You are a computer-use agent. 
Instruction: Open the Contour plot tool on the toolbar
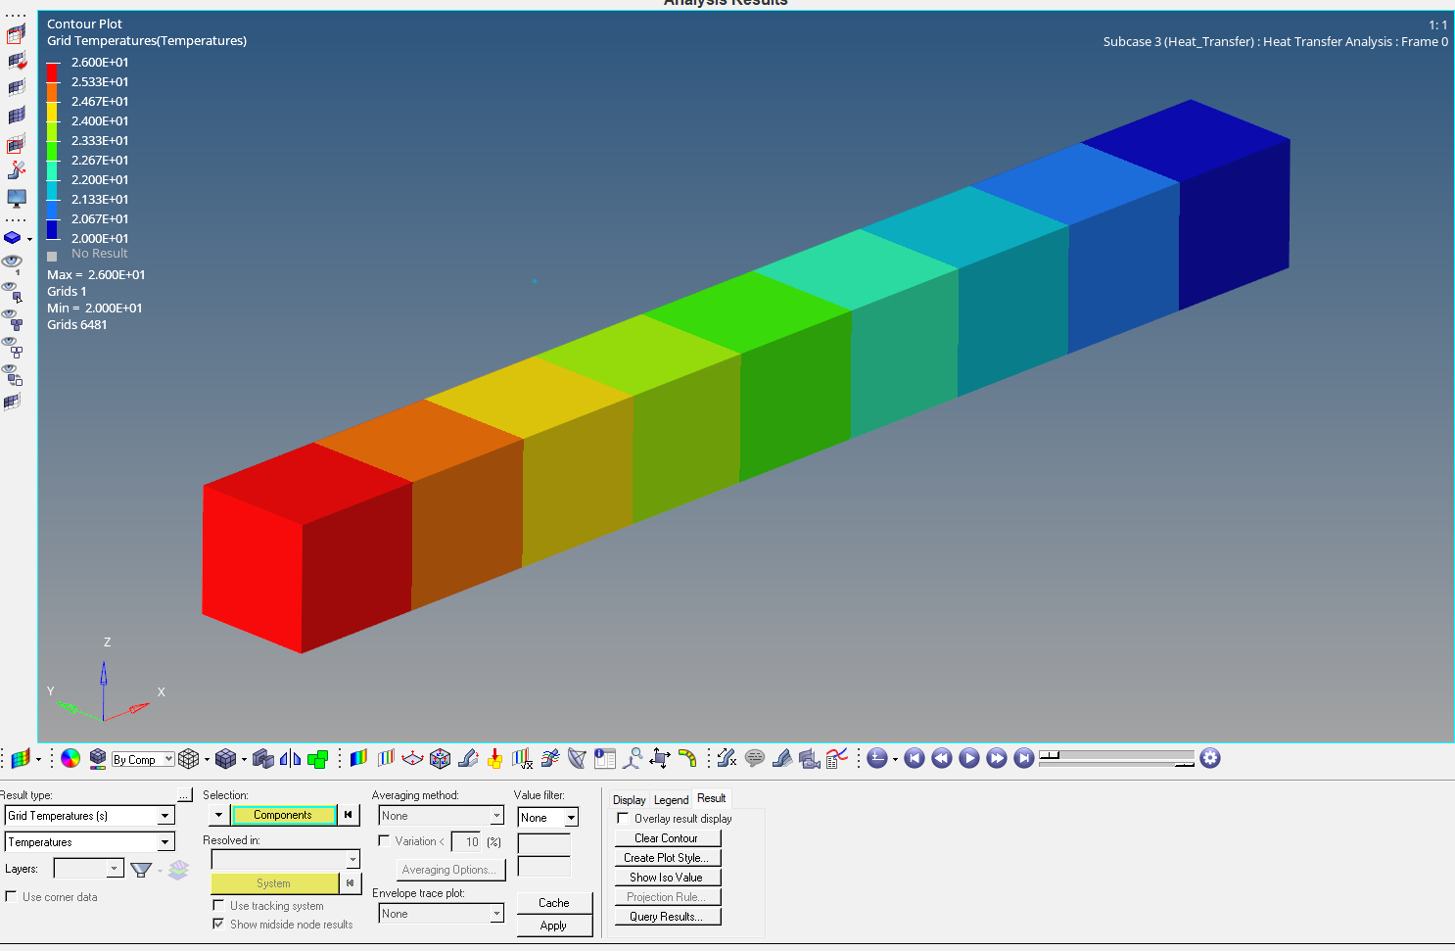pyautogui.click(x=357, y=758)
